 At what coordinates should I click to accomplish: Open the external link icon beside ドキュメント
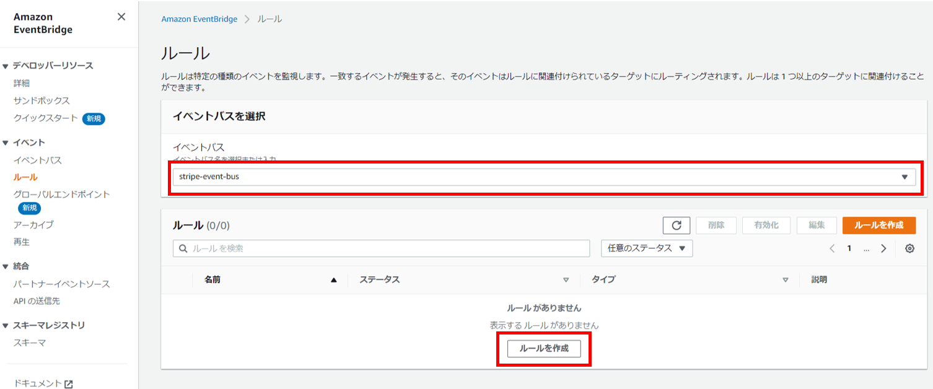click(69, 384)
